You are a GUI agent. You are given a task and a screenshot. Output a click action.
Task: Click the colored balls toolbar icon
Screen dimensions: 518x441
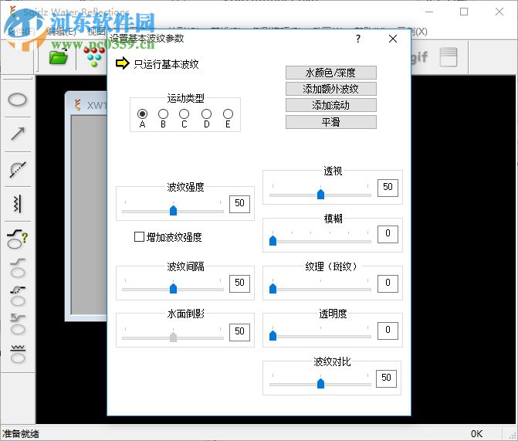point(94,56)
